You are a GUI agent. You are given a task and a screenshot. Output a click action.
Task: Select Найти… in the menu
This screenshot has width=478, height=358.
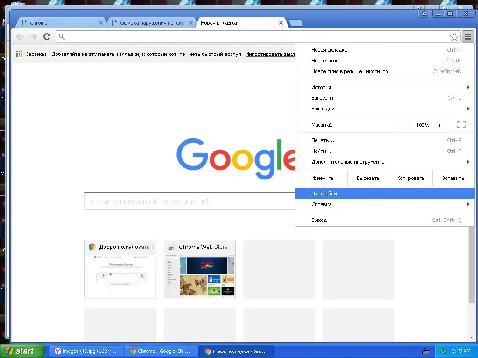pos(385,151)
